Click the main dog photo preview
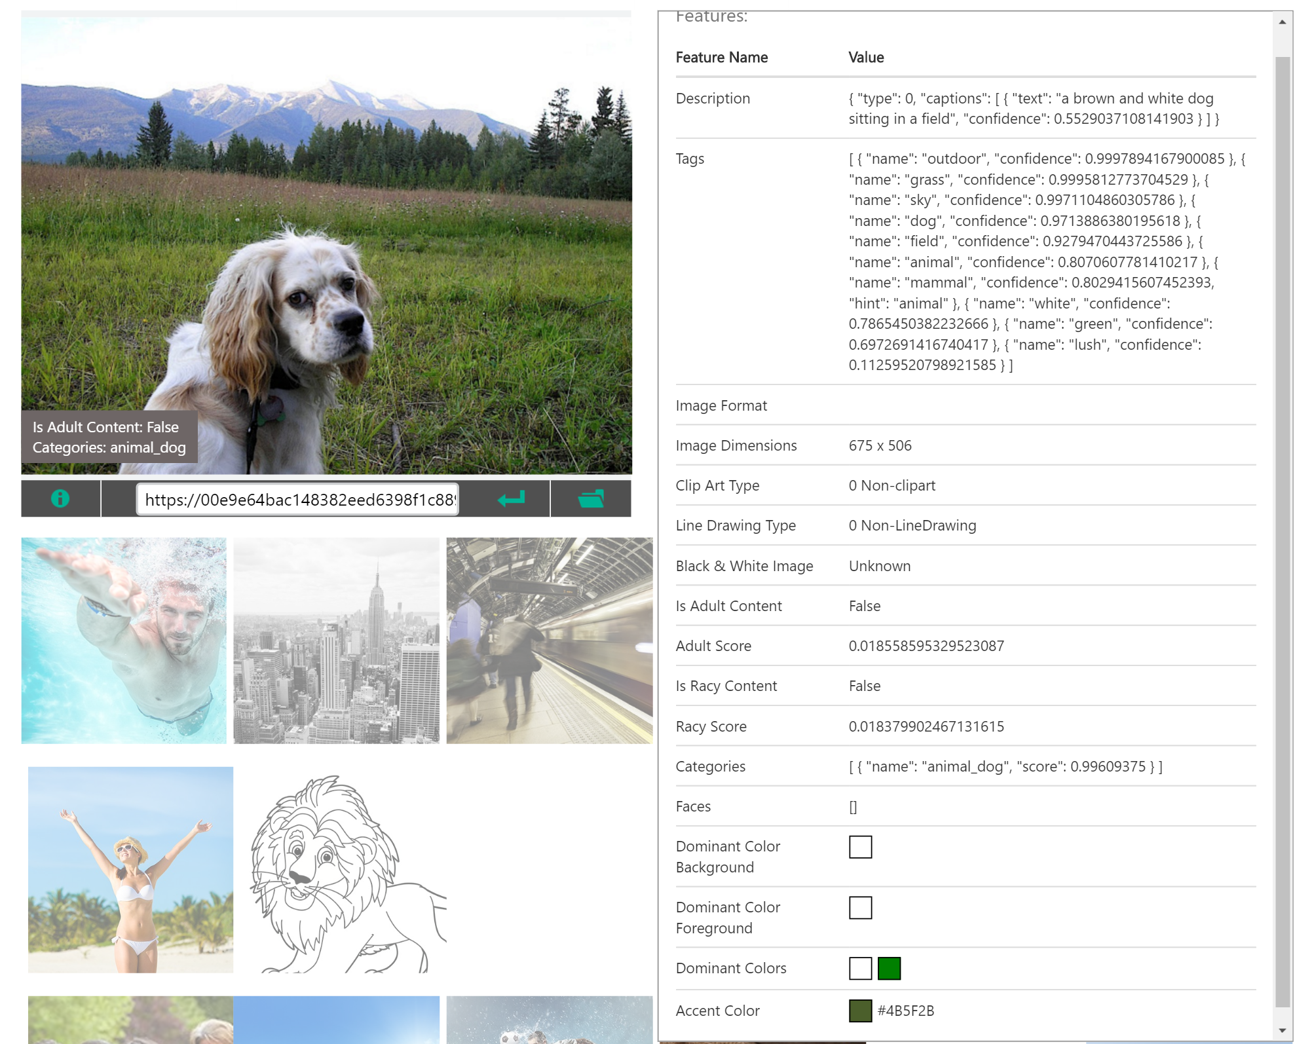This screenshot has width=1295, height=1044. coord(326,246)
